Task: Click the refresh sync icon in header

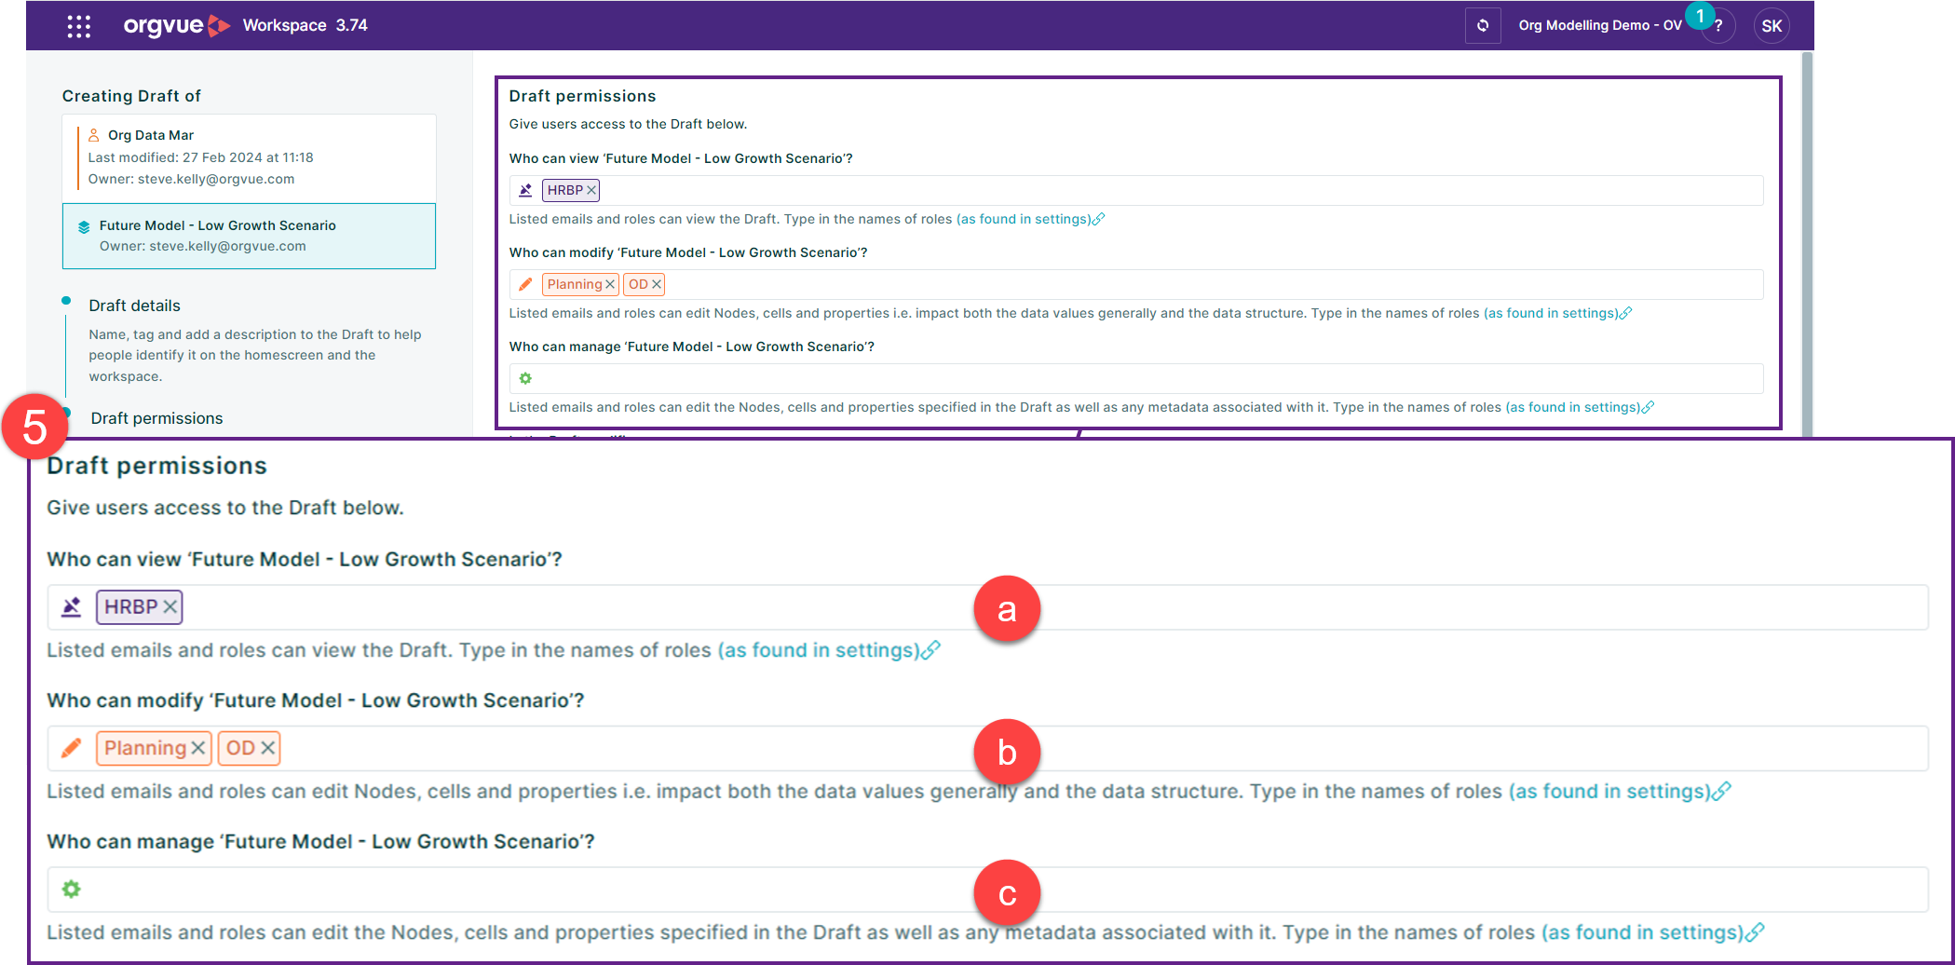Action: 1483,25
